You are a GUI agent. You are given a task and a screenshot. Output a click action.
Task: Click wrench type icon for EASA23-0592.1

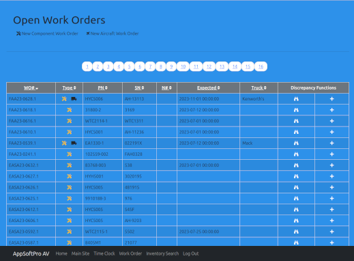(x=70, y=232)
